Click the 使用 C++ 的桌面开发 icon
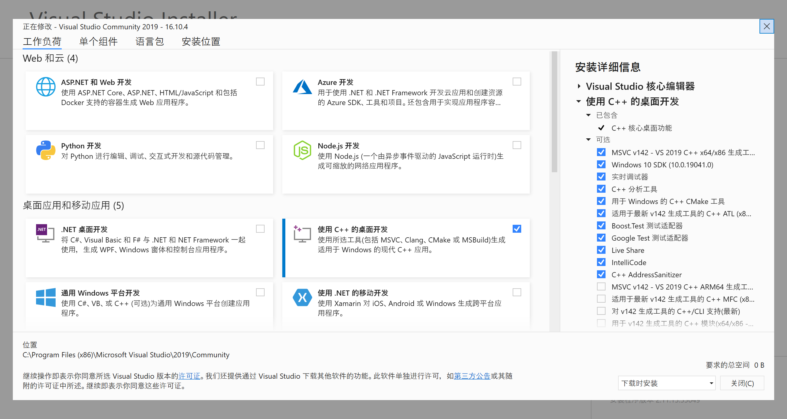Image resolution: width=787 pixels, height=419 pixels. pos(302,234)
